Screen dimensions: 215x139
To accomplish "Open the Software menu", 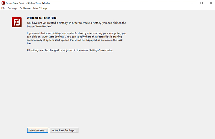I will click(x=25, y=8).
